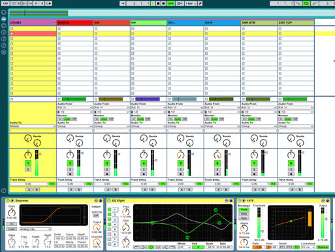
Task: Select the SNR TOP track header
Action: point(296,23)
